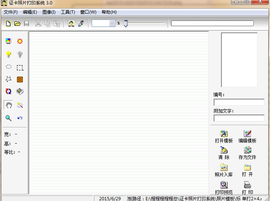This screenshot has width=270, height=201.
Task: Click the lit yellow light bulb icon
Action: click(x=8, y=54)
